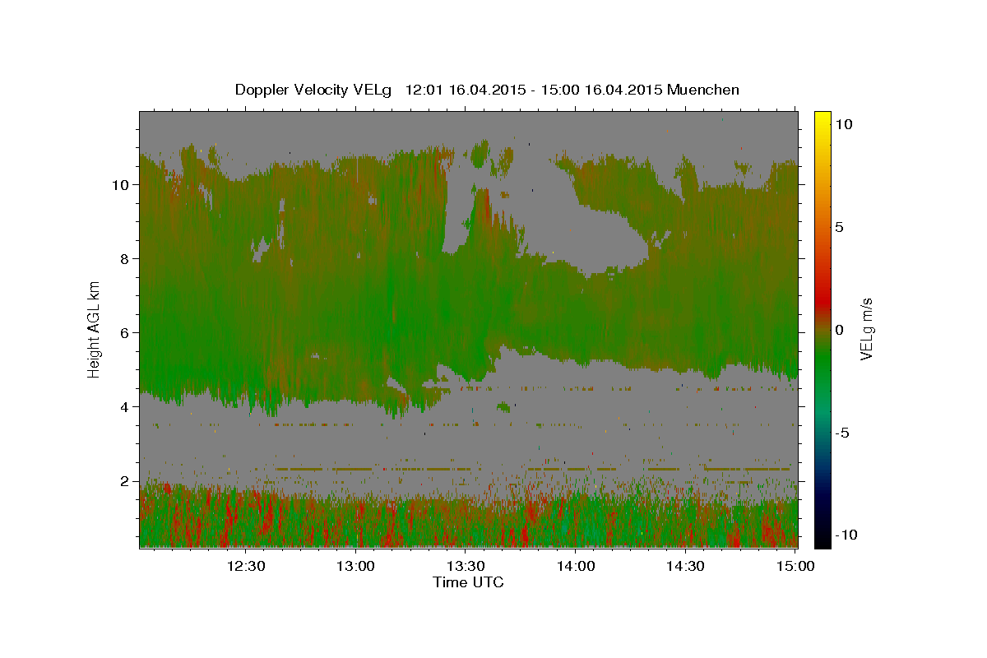
Task: Click the 'VELg m/s' colorbar label
Action: pyautogui.click(x=866, y=327)
